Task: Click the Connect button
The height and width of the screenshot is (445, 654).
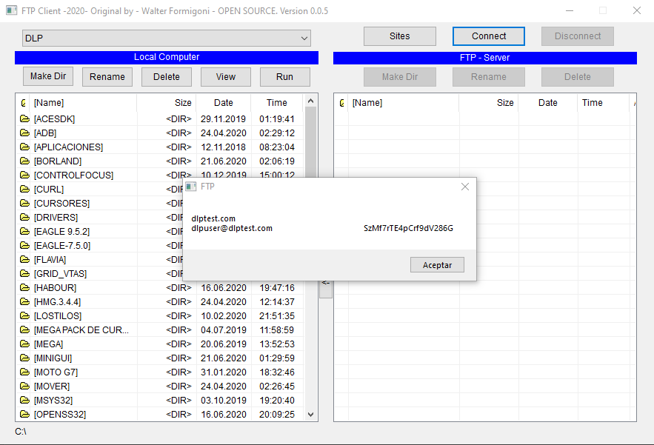Action: pyautogui.click(x=489, y=36)
